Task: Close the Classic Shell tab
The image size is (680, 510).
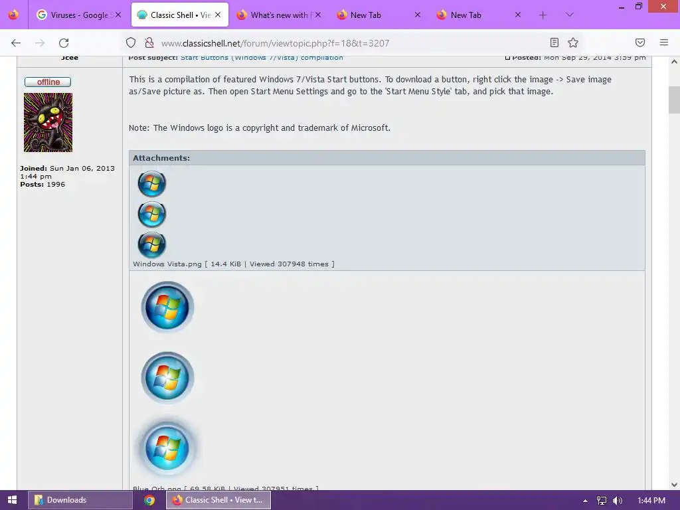Action: coord(218,15)
